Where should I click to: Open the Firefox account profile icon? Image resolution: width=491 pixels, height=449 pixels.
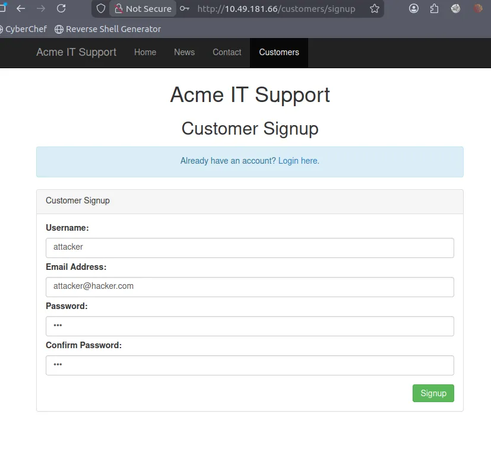coord(414,9)
